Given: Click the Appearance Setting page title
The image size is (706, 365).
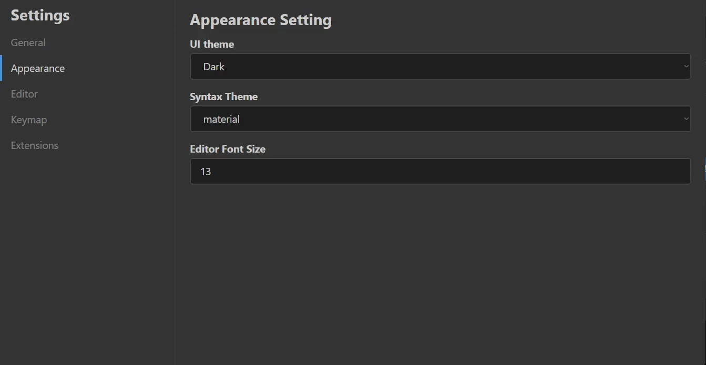Looking at the screenshot, I should click(x=261, y=19).
